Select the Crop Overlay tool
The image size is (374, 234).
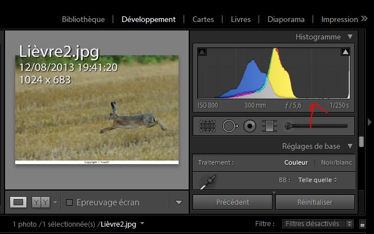[207, 126]
